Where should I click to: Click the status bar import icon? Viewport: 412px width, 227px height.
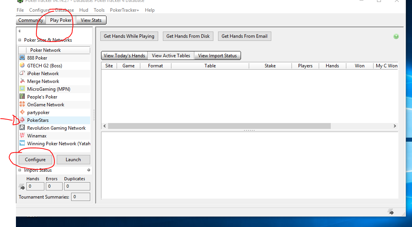391,211
